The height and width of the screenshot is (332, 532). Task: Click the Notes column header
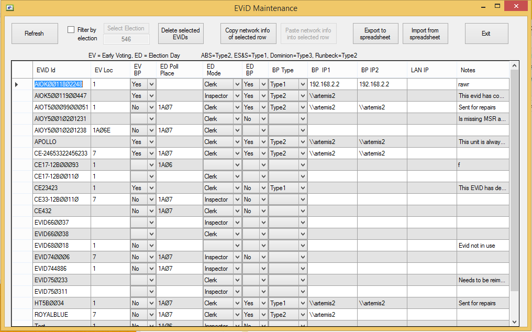[483, 70]
